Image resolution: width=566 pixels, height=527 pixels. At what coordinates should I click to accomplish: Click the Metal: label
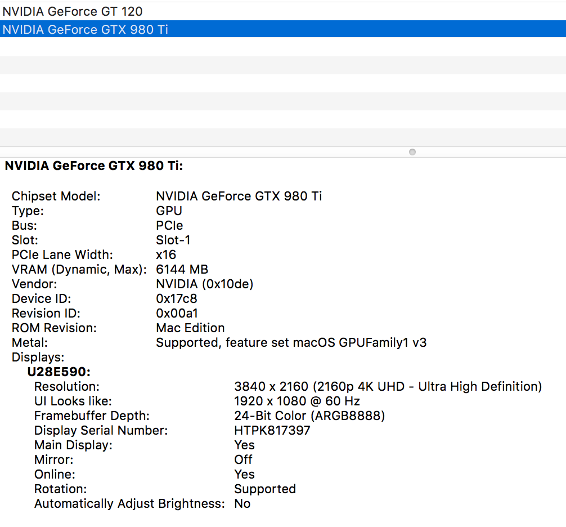(30, 342)
